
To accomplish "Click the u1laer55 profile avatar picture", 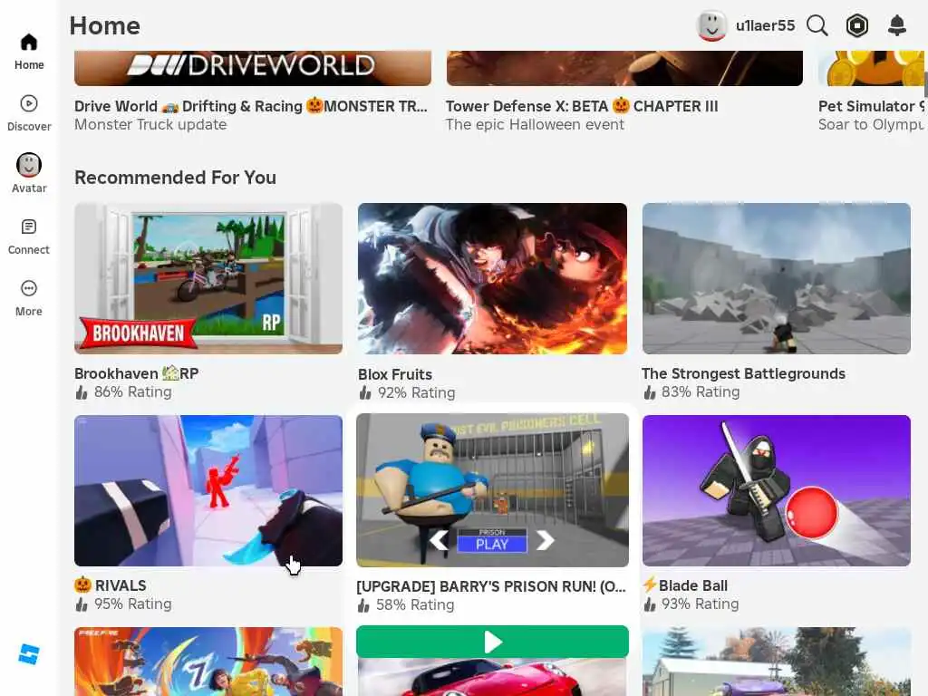I will [711, 25].
